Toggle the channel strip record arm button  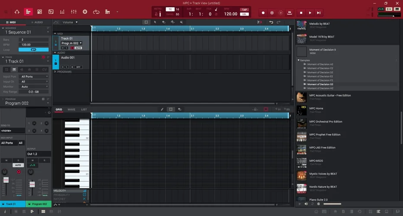point(19,172)
